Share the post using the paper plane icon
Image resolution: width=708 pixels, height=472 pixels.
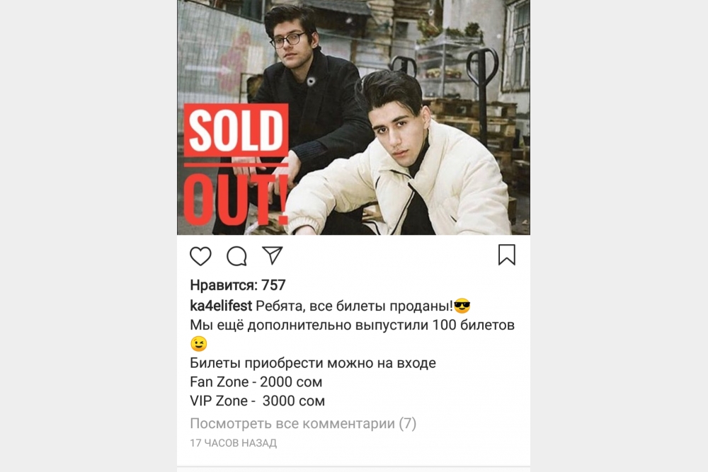[x=273, y=255]
